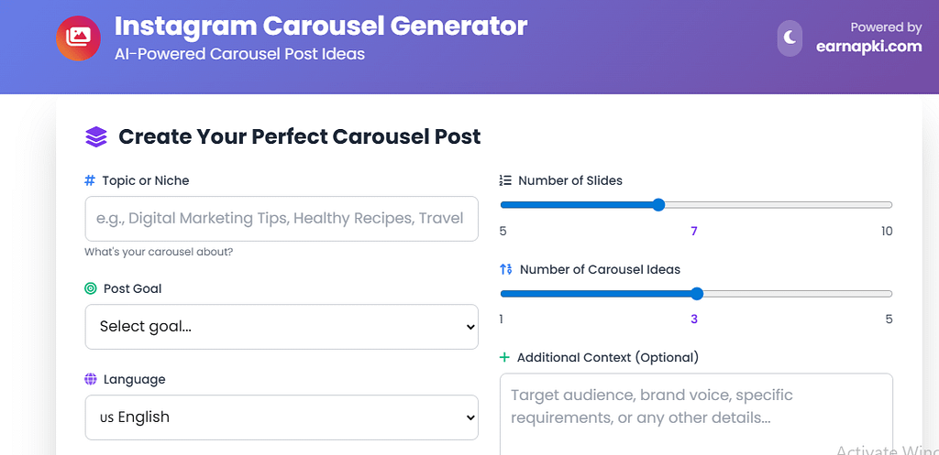The height and width of the screenshot is (455, 939).
Task: Open the Post Goal dropdown
Action: (282, 327)
